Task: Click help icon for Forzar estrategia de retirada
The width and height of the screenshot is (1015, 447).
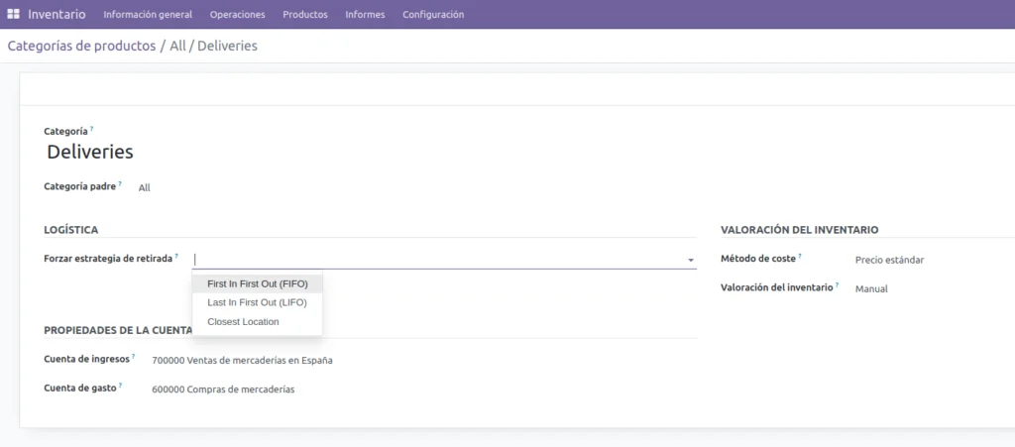Action: click(177, 256)
